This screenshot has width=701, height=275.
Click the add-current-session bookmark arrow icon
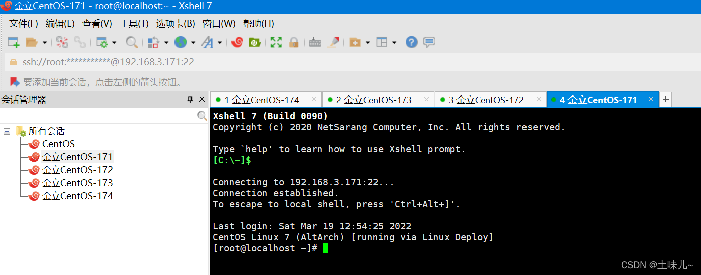tap(15, 82)
